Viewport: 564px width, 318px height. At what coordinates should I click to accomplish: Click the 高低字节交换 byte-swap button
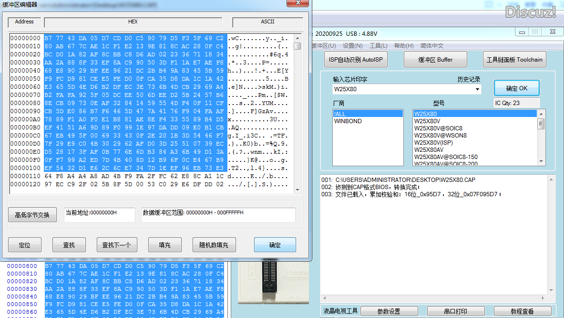[x=32, y=214]
